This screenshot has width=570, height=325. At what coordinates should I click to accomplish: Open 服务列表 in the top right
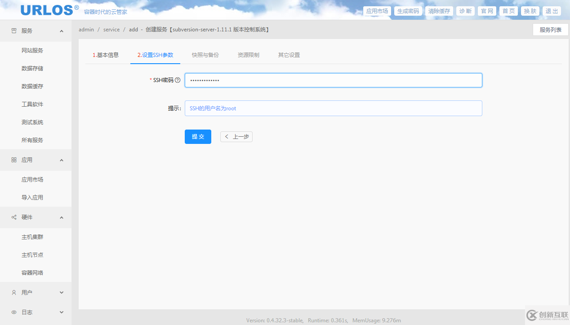[550, 30]
